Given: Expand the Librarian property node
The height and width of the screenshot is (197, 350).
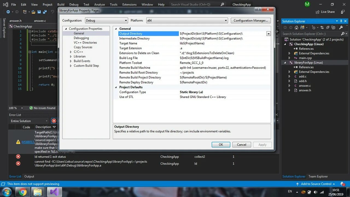Looking at the screenshot, I should pyautogui.click(x=71, y=56).
